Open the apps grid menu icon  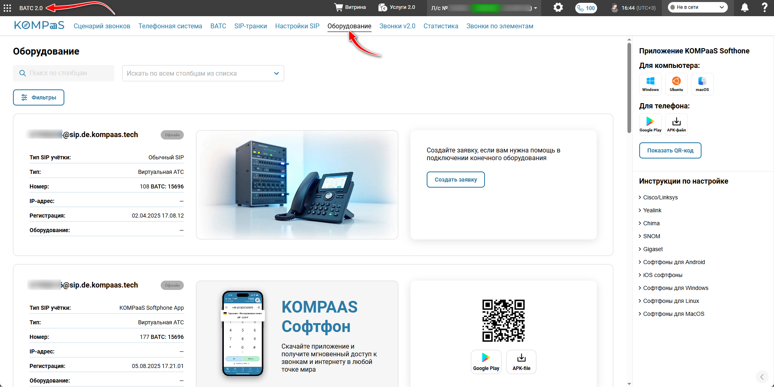pos(7,8)
